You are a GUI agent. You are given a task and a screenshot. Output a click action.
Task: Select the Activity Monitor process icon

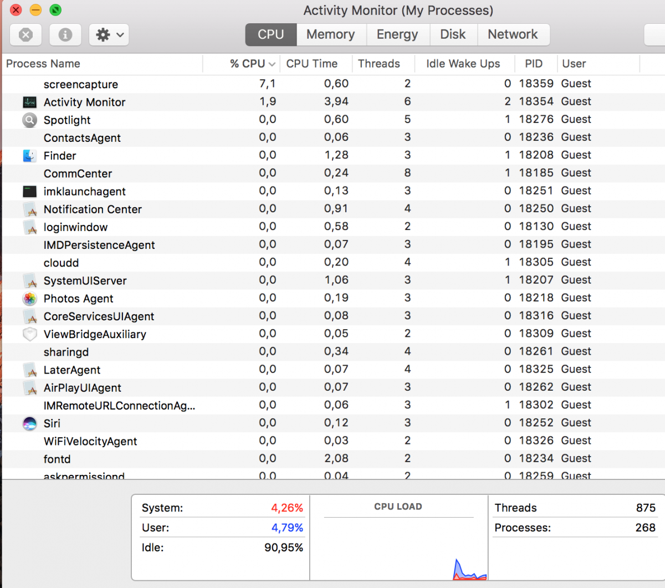tap(29, 102)
